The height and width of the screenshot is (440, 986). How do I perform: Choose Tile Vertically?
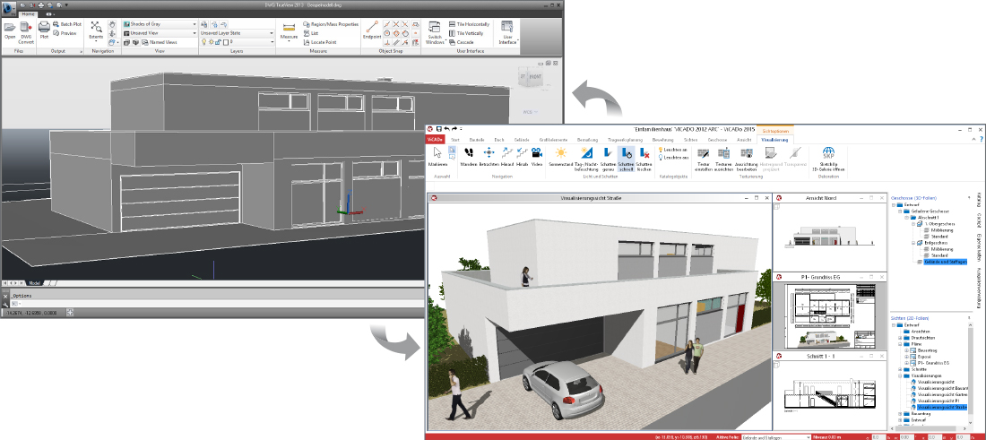tap(466, 32)
